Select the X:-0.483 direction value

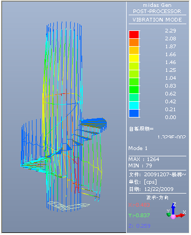pyautogui.click(x=139, y=205)
